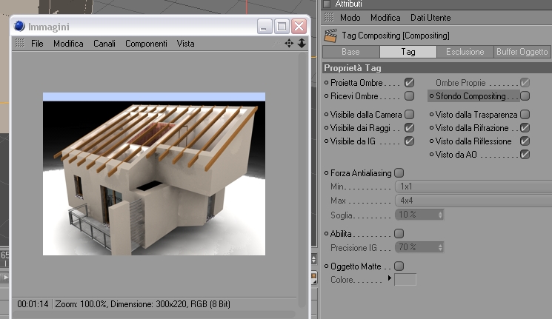Click the Attributi panel header icon
The image size is (552, 319).
[x=327, y=4]
